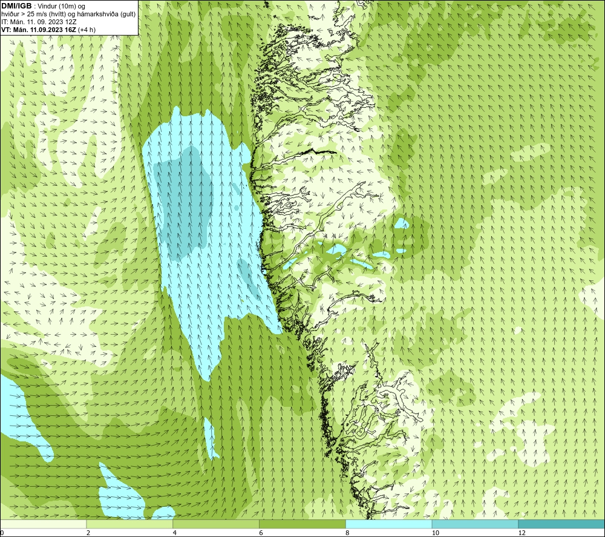
Task: Click the VT: Mán. 11.09.2023 16Z line
Action: pos(48,30)
